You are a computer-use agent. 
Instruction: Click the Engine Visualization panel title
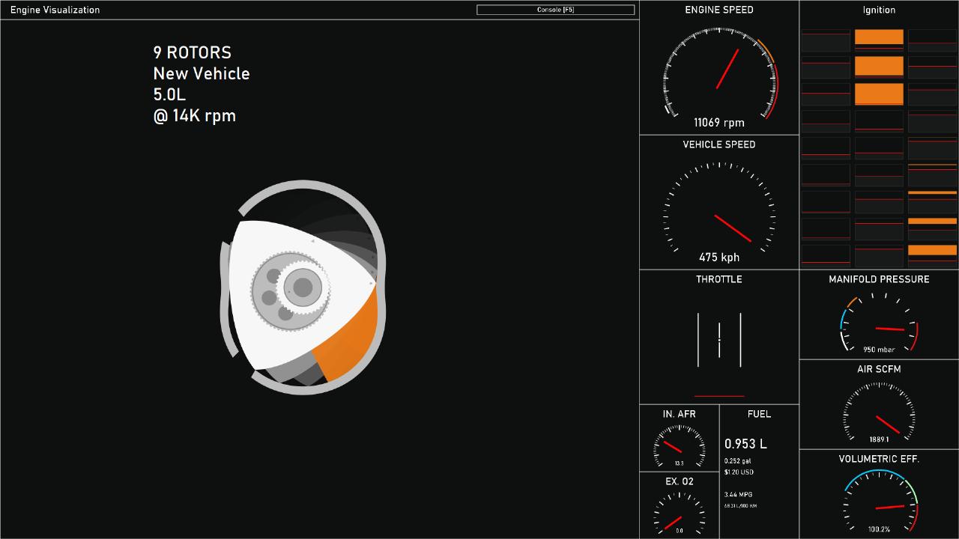(55, 10)
